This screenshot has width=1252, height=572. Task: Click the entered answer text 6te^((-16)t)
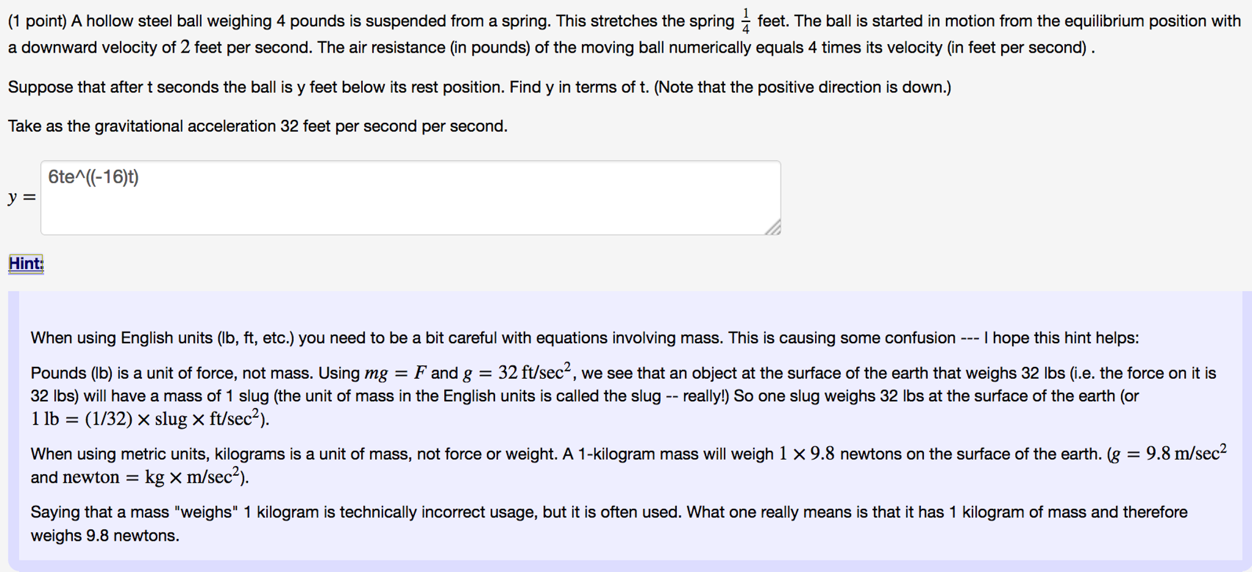pyautogui.click(x=94, y=177)
